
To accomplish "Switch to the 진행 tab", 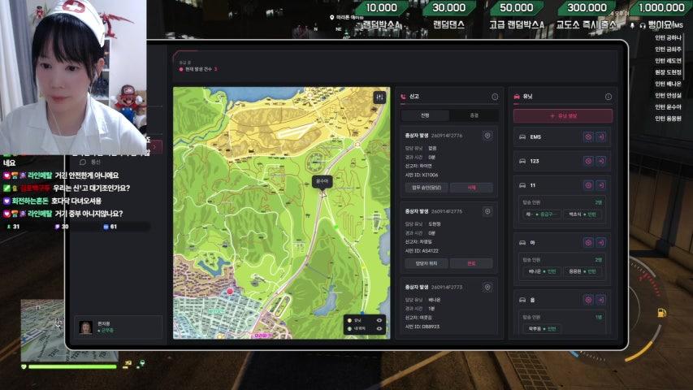I will [425, 115].
